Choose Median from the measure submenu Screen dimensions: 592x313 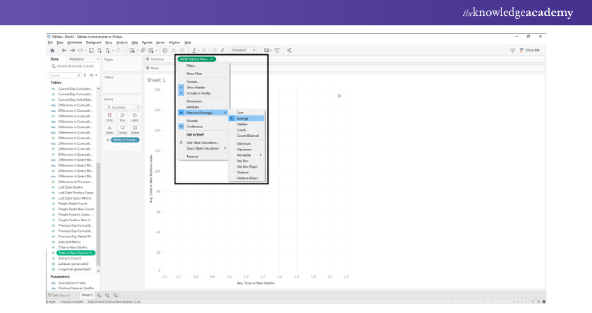coord(242,124)
